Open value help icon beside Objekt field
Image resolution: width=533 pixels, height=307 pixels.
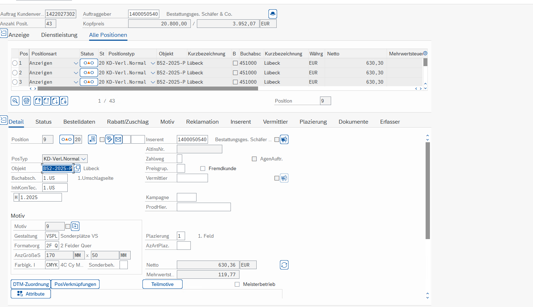click(x=77, y=168)
